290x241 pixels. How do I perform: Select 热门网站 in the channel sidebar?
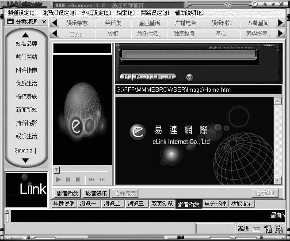[27, 57]
